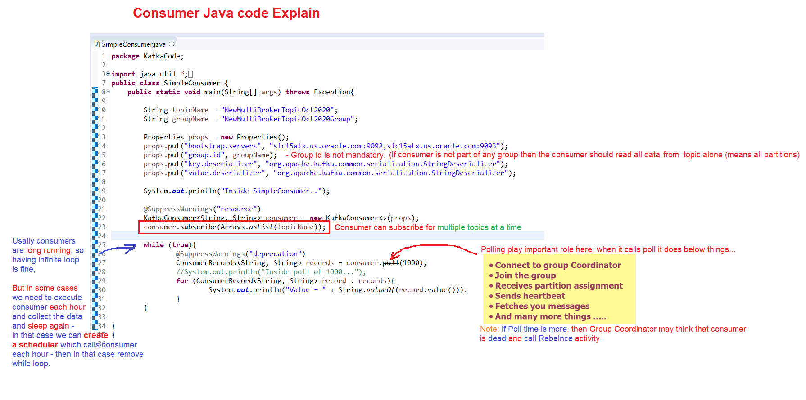Click the 'Note: If Poll time is more' text
806x400 pixels.
pyautogui.click(x=613, y=329)
